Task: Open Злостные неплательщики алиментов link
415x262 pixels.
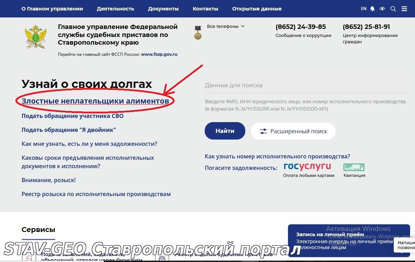Action: (x=95, y=101)
